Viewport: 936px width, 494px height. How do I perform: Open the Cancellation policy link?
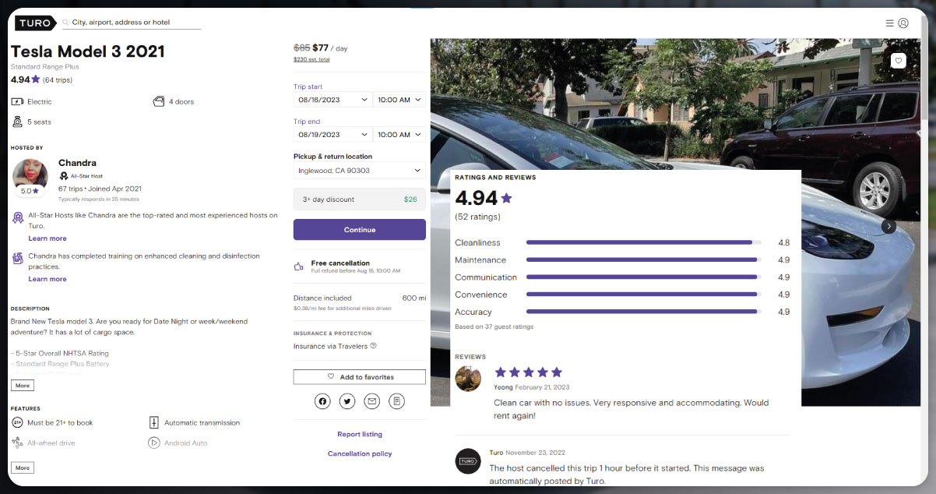pyautogui.click(x=360, y=453)
